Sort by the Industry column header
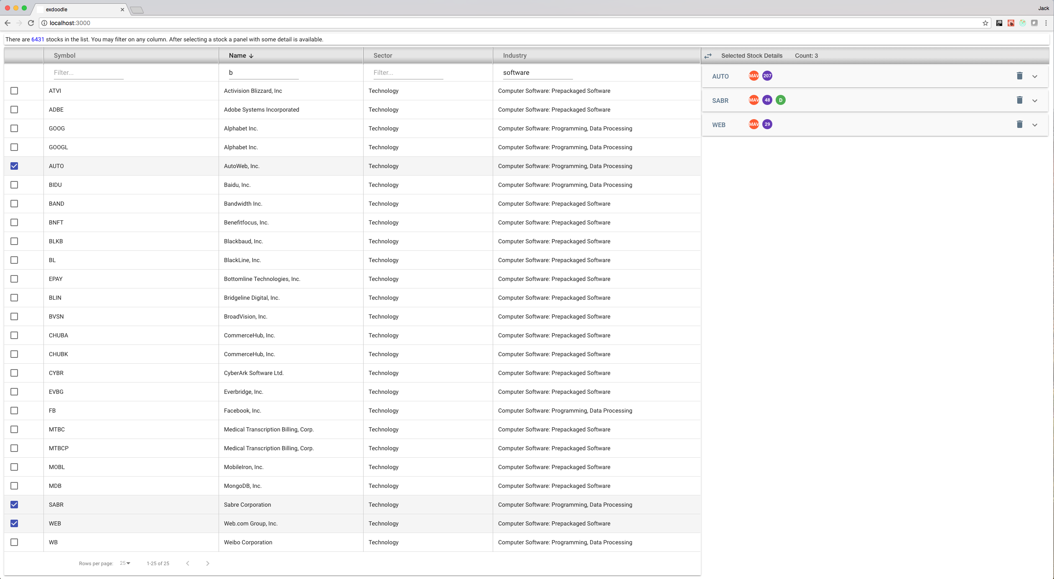The width and height of the screenshot is (1054, 579). click(515, 56)
